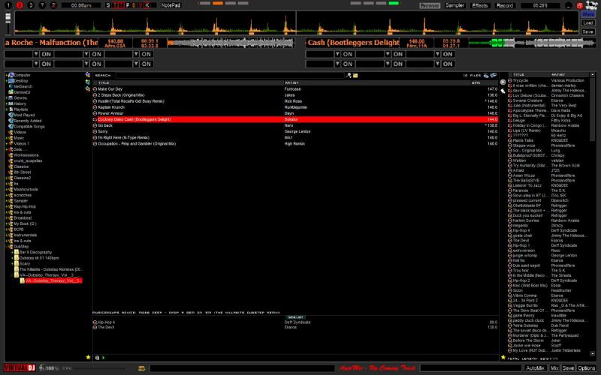Select the red deck 2 round button

pyautogui.click(x=20, y=5)
